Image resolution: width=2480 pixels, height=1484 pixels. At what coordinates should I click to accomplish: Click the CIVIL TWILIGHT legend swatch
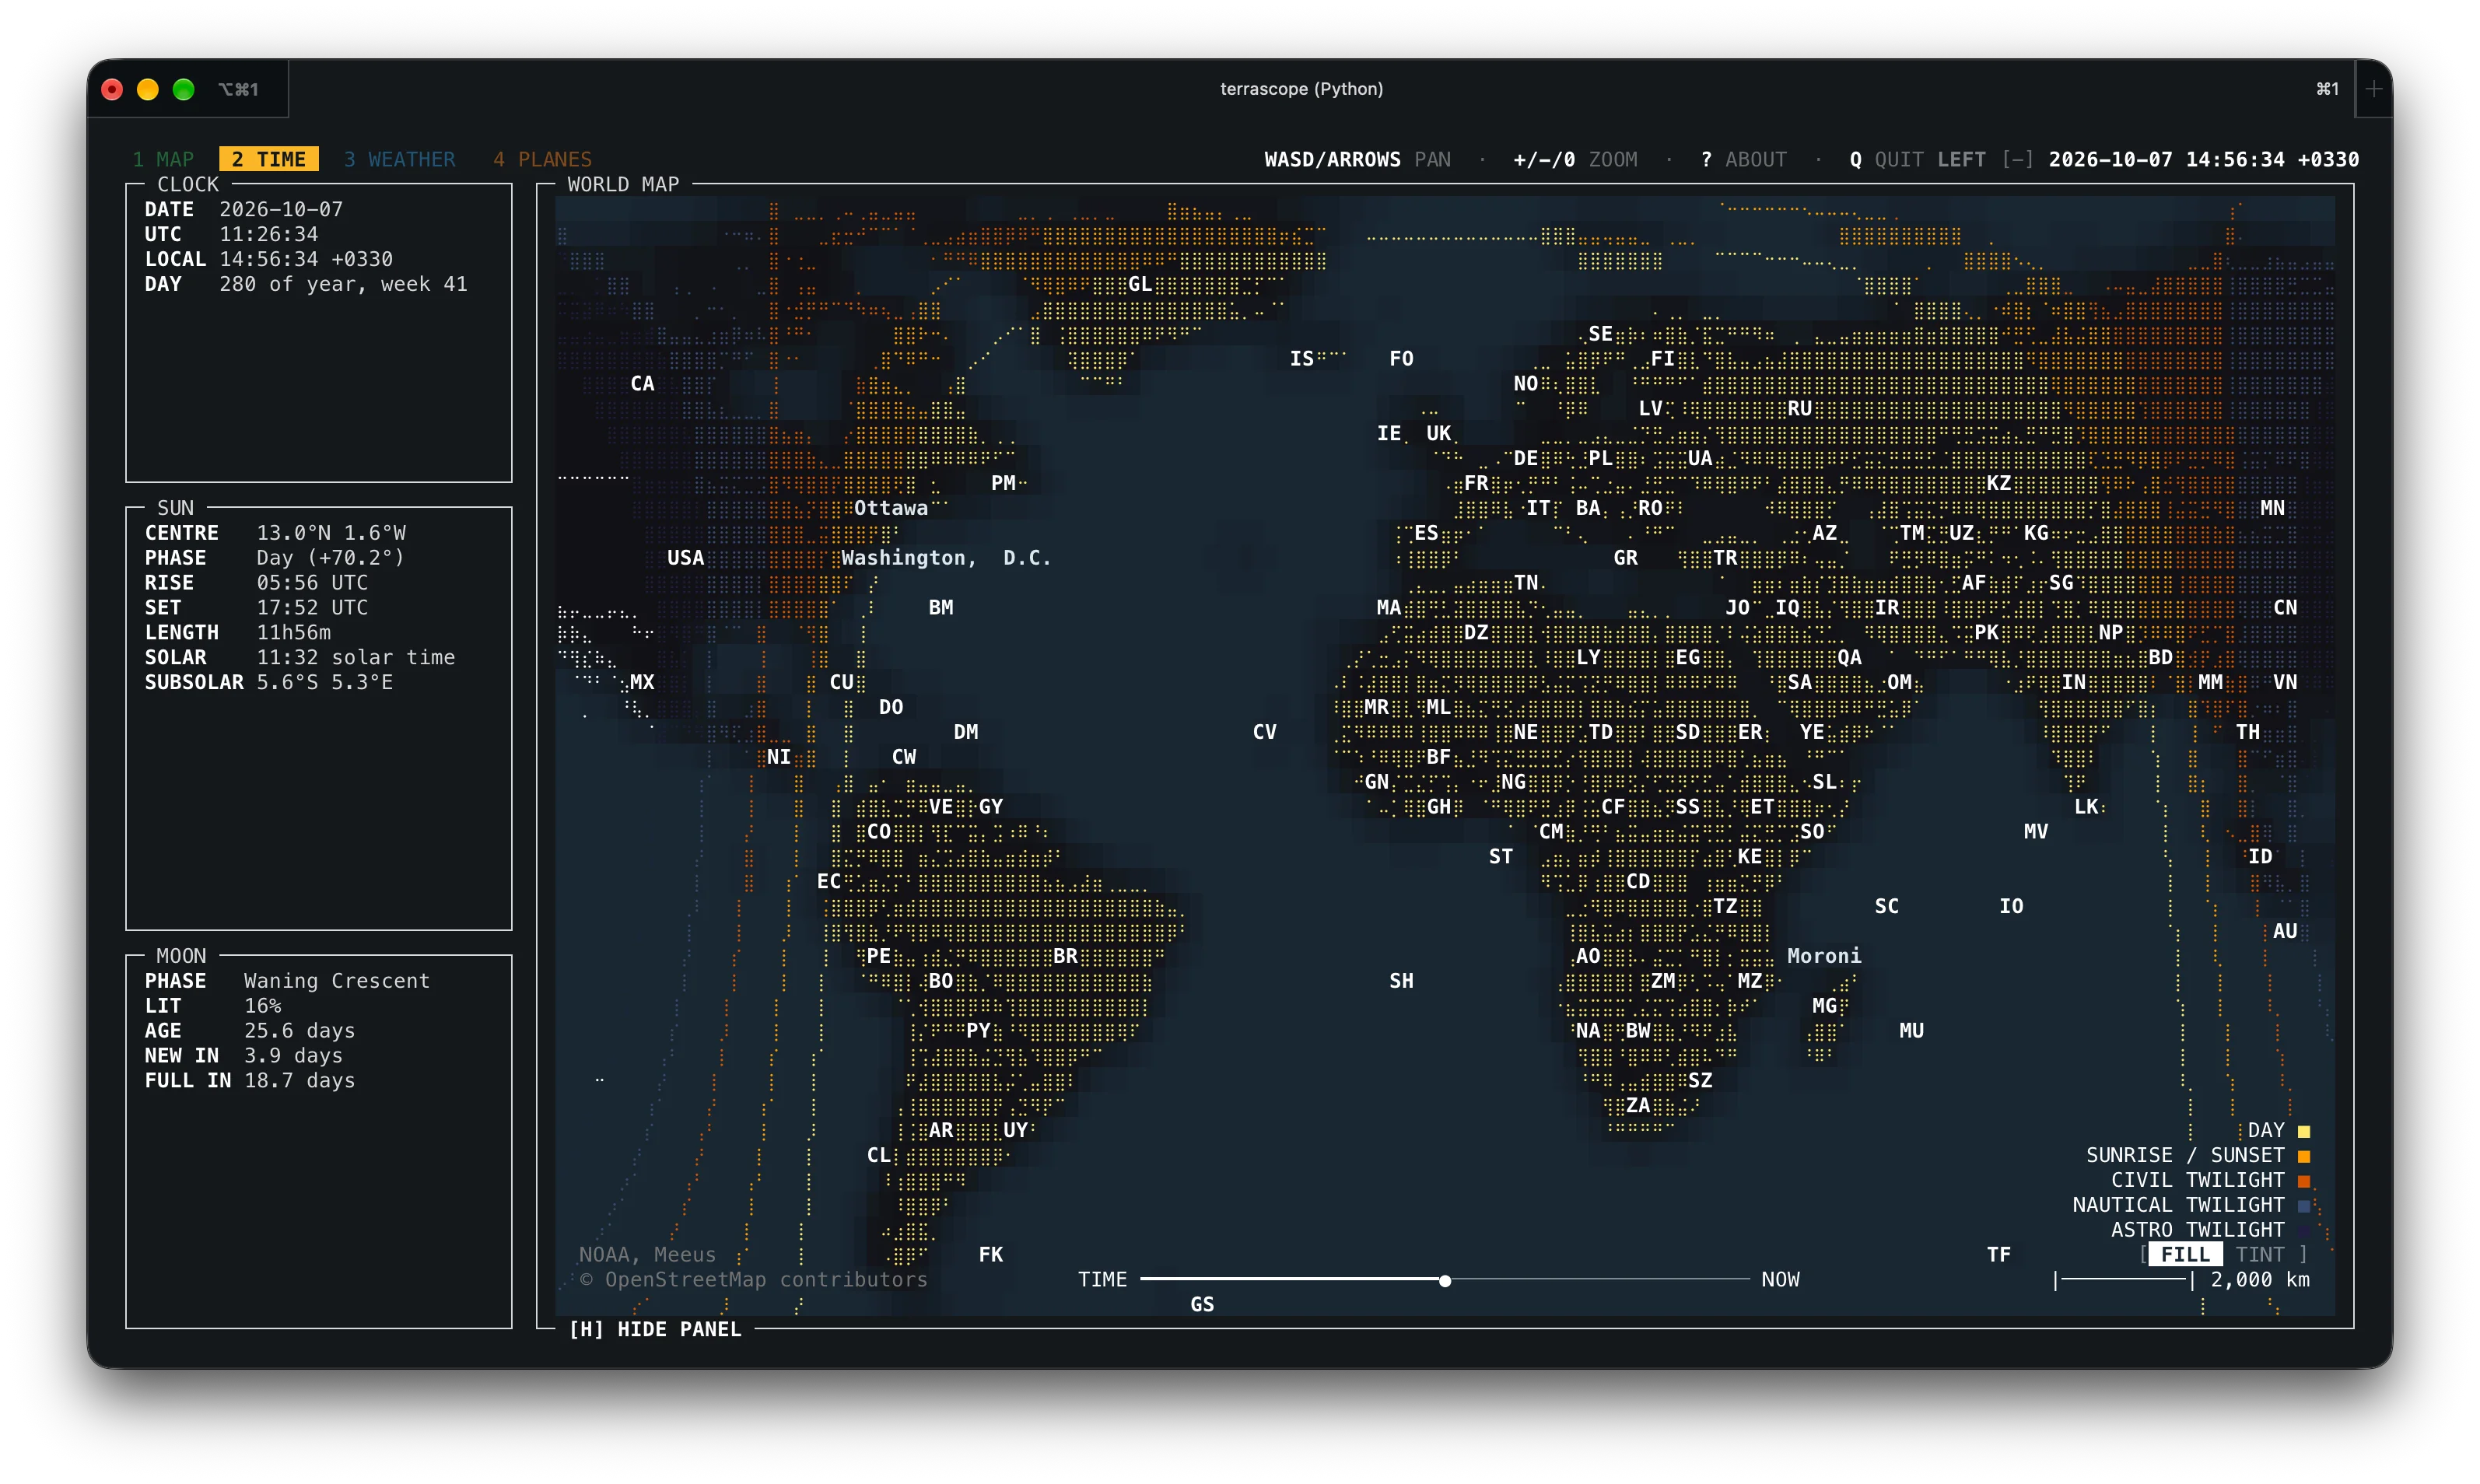click(2304, 1181)
